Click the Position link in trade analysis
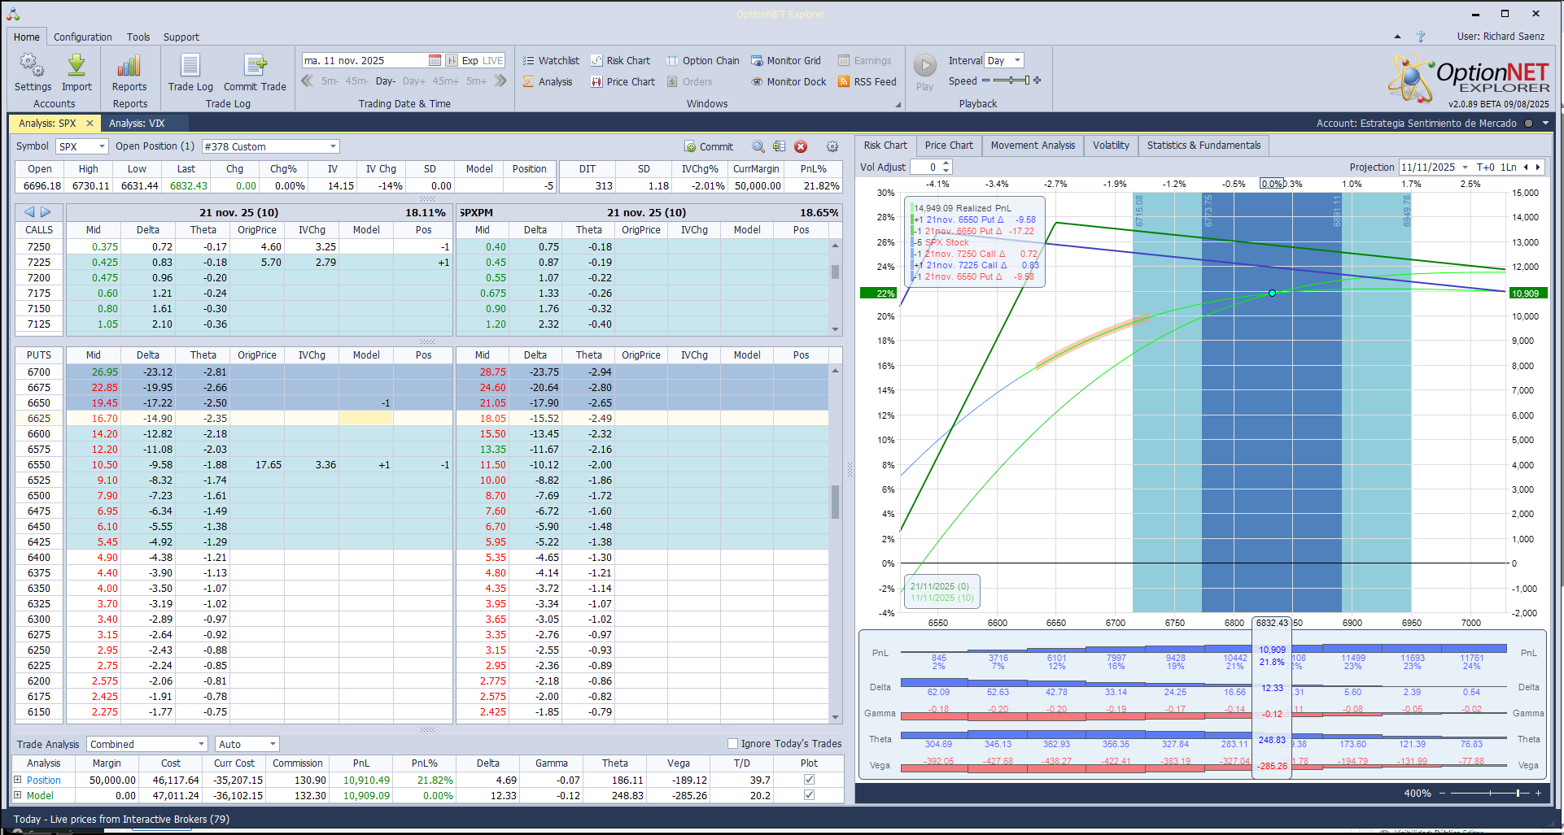This screenshot has width=1564, height=835. click(x=44, y=780)
